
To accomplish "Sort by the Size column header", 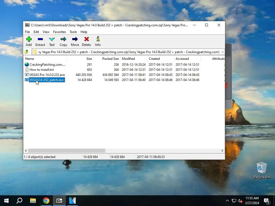I will point(80,59).
